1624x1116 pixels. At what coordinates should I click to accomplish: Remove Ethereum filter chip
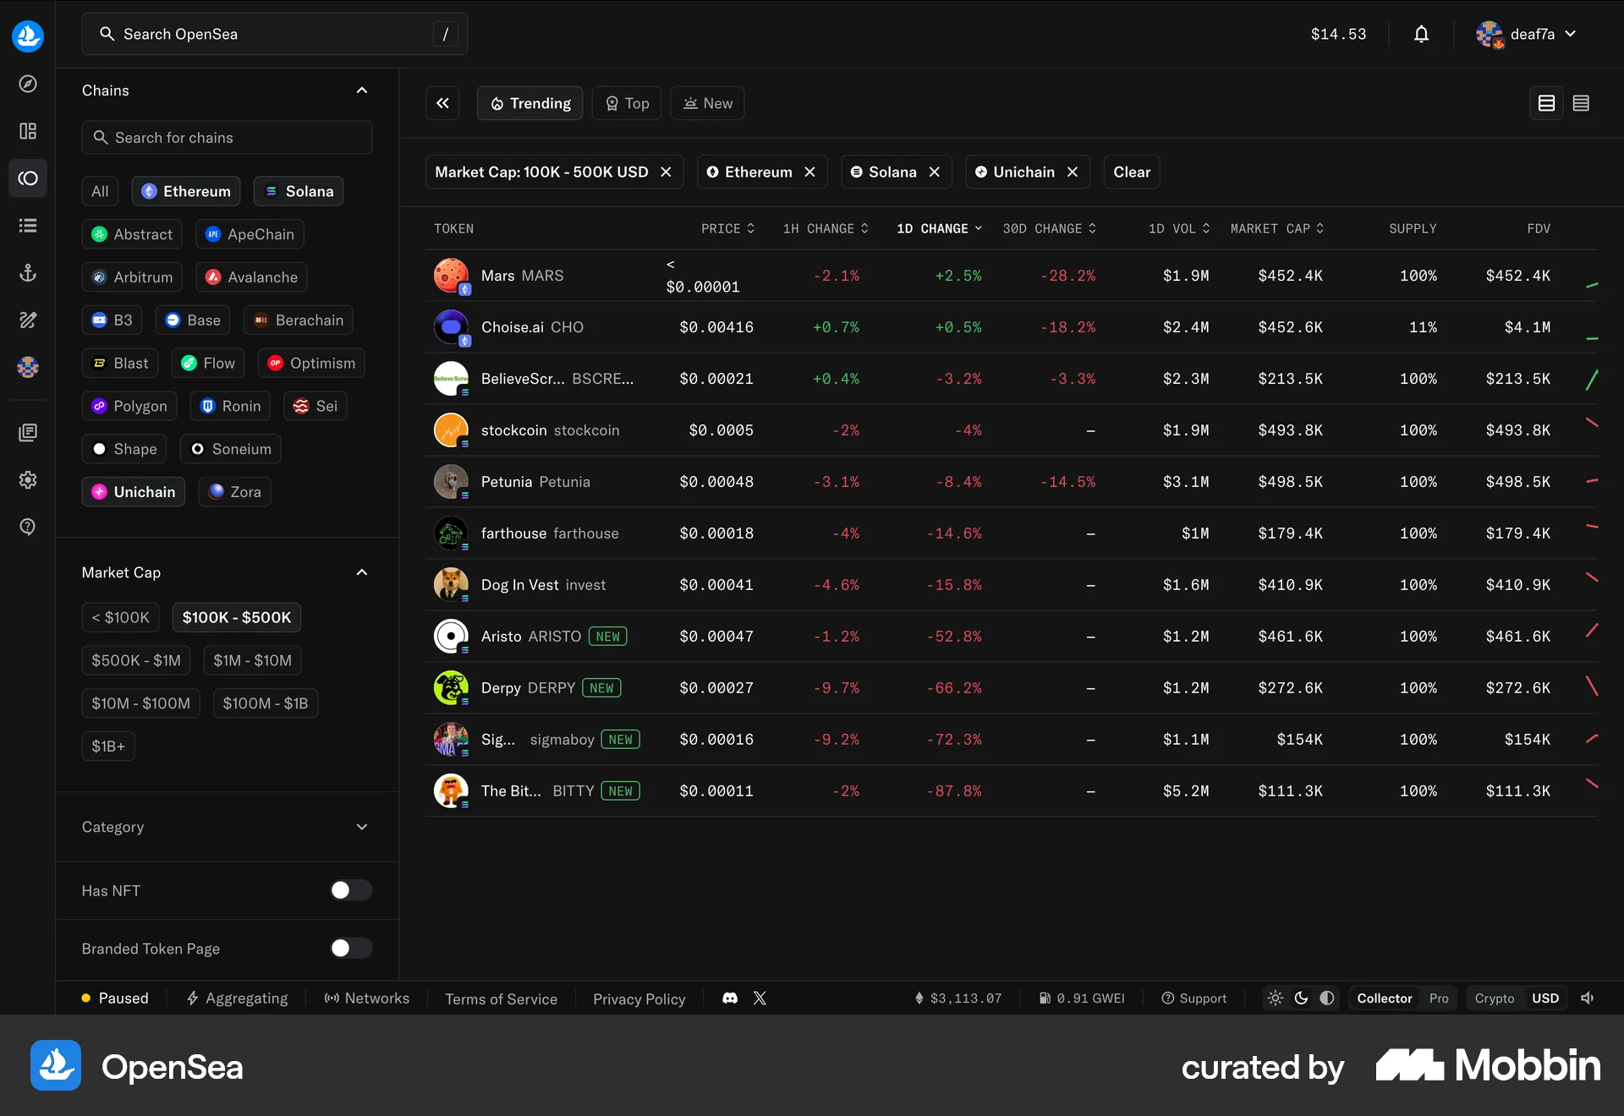tap(810, 172)
